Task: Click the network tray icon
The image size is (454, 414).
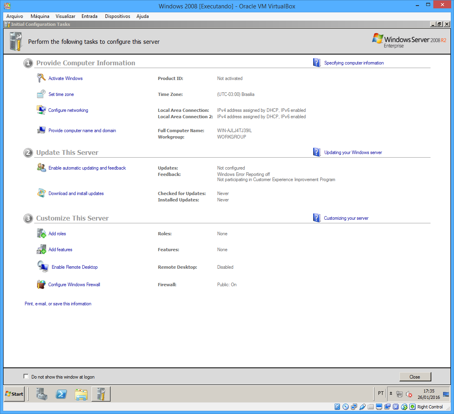Action: [399, 394]
